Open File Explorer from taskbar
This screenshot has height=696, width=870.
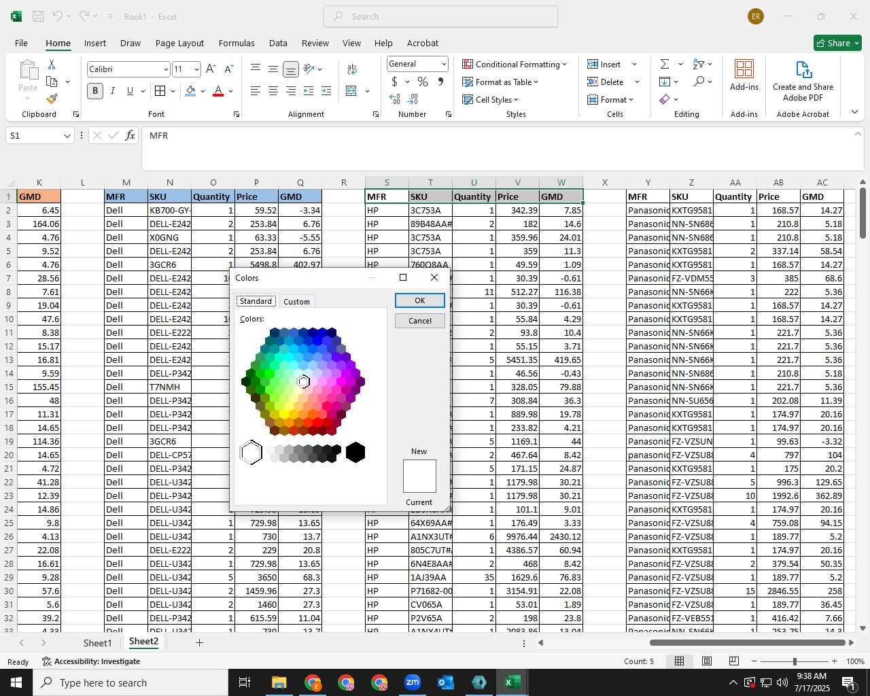pyautogui.click(x=279, y=682)
